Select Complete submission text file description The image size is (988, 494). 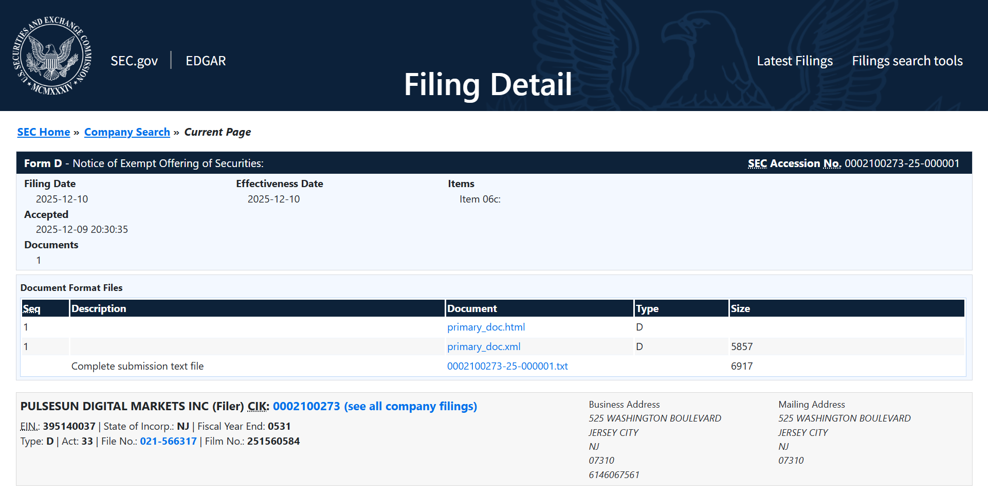(x=137, y=366)
